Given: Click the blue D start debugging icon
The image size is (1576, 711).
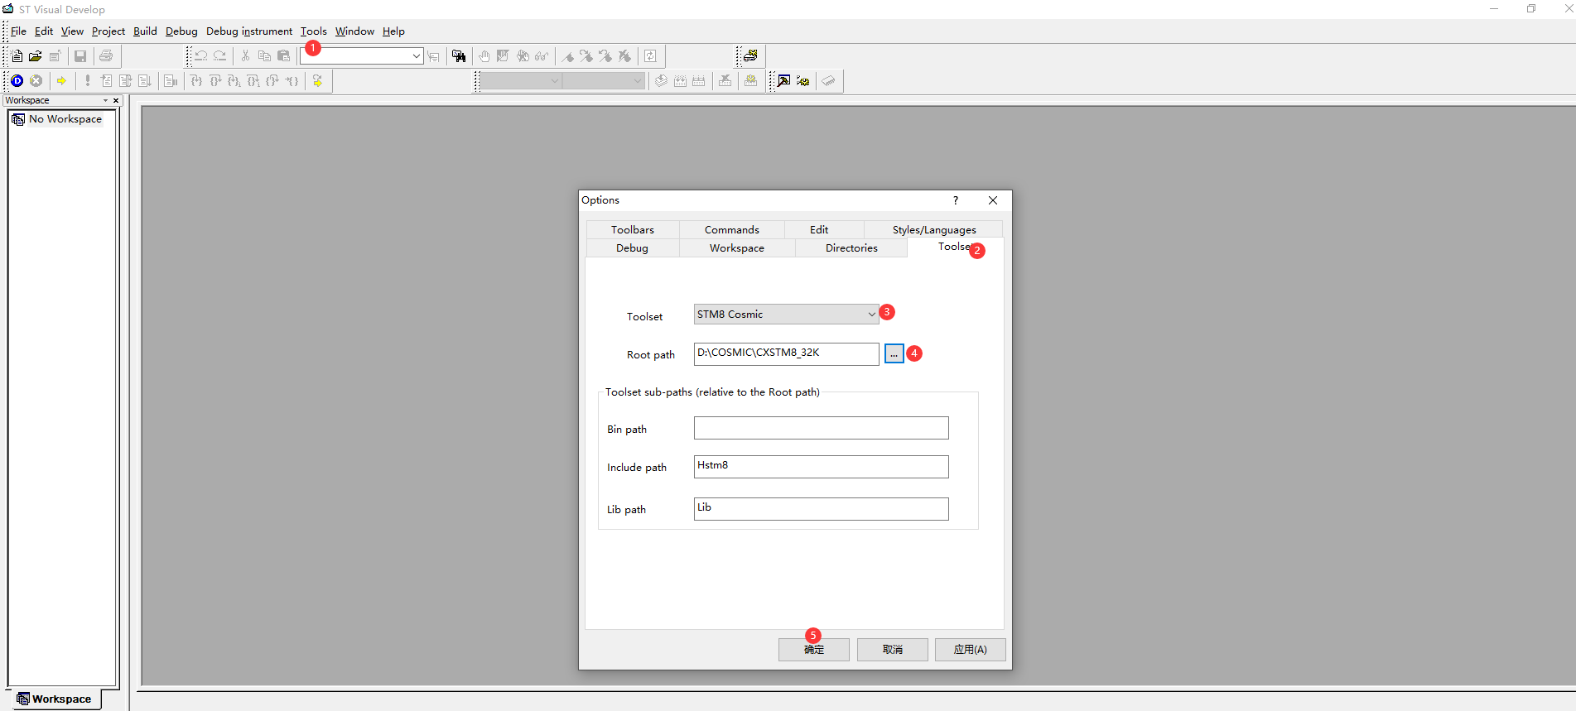Looking at the screenshot, I should [x=17, y=81].
